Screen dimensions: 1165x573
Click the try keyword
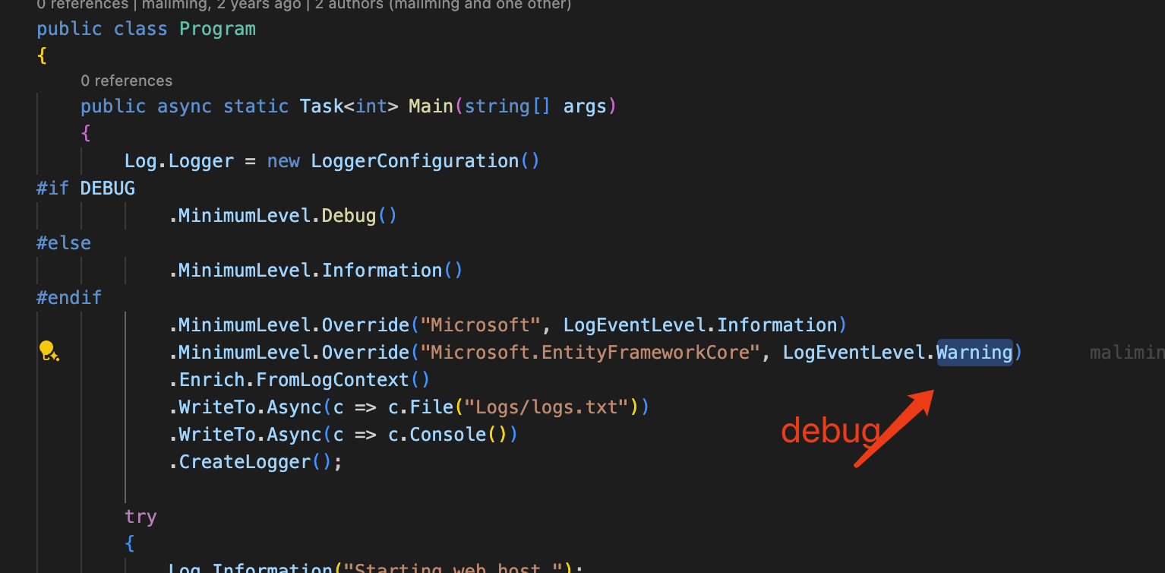(140, 517)
